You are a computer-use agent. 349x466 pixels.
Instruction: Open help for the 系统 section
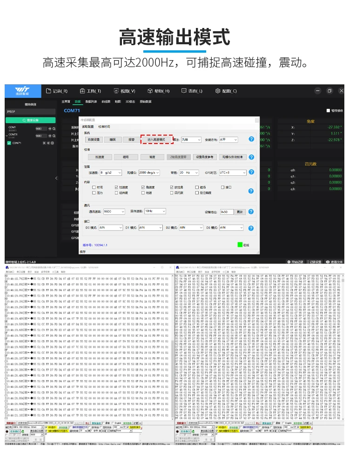pos(251,139)
